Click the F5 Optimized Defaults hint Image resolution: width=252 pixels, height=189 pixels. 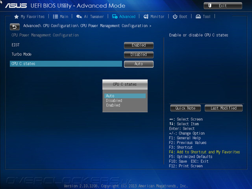pos(191,157)
